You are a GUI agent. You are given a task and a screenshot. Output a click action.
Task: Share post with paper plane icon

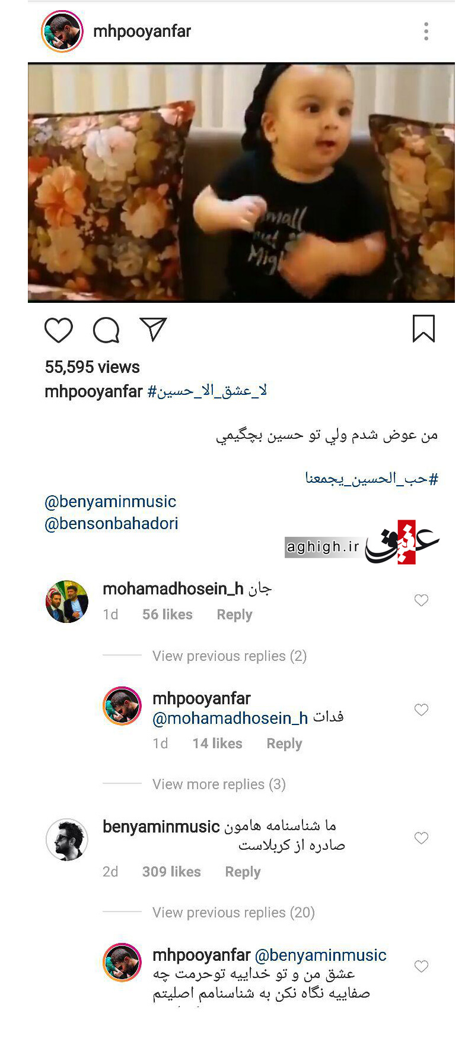(153, 329)
